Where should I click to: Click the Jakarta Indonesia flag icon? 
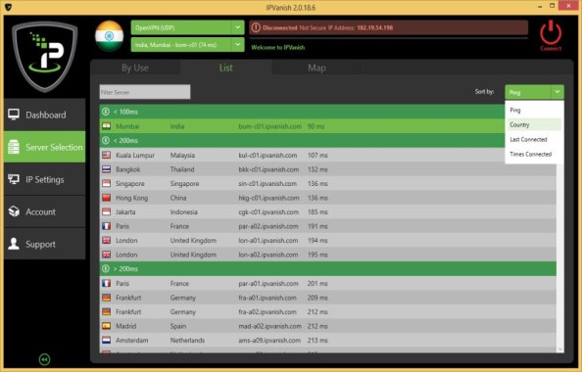tap(106, 211)
